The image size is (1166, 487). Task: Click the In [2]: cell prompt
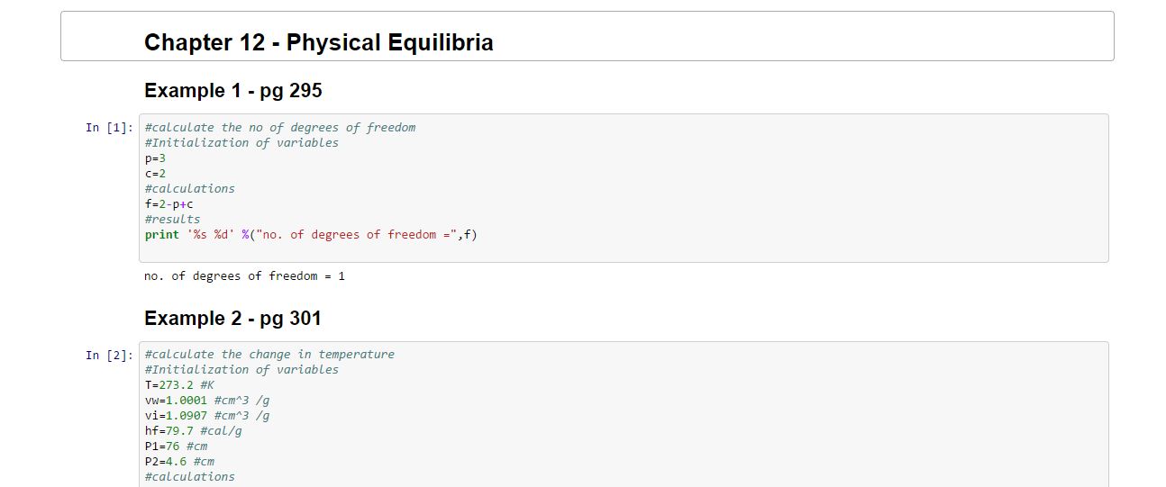pos(109,356)
